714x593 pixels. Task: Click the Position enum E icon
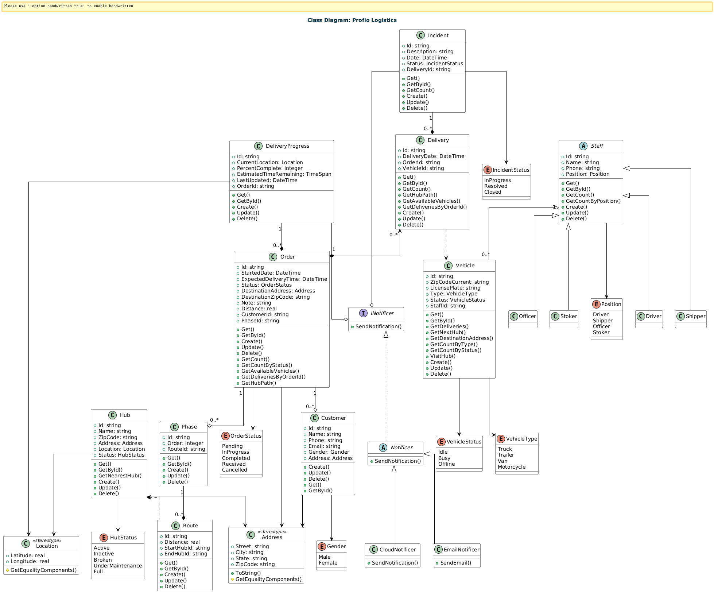click(x=596, y=304)
